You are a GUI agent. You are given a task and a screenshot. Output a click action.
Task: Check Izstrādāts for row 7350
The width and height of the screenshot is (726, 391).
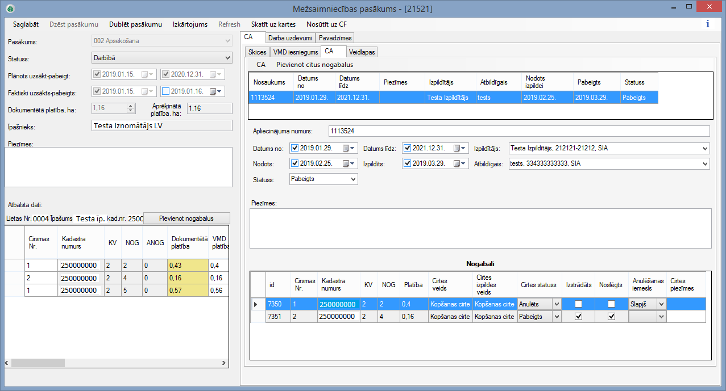(578, 304)
